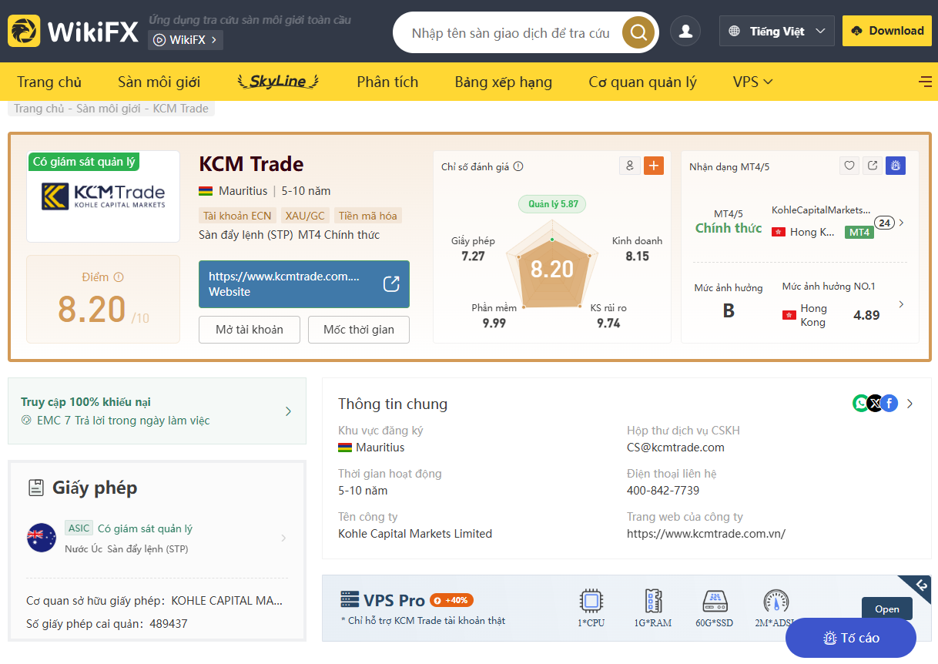This screenshot has height=664, width=938.
Task: Expand the MT4/5 server list arrow
Action: click(x=902, y=223)
